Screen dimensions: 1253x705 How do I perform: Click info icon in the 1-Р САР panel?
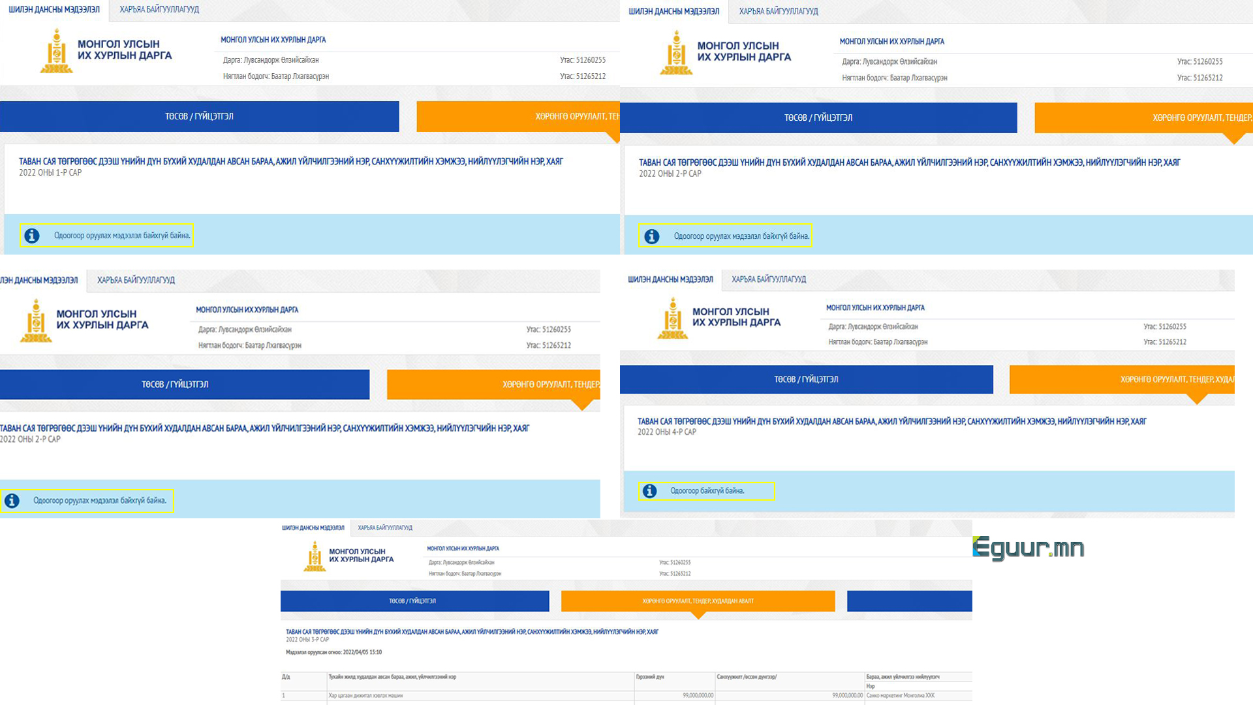click(32, 236)
